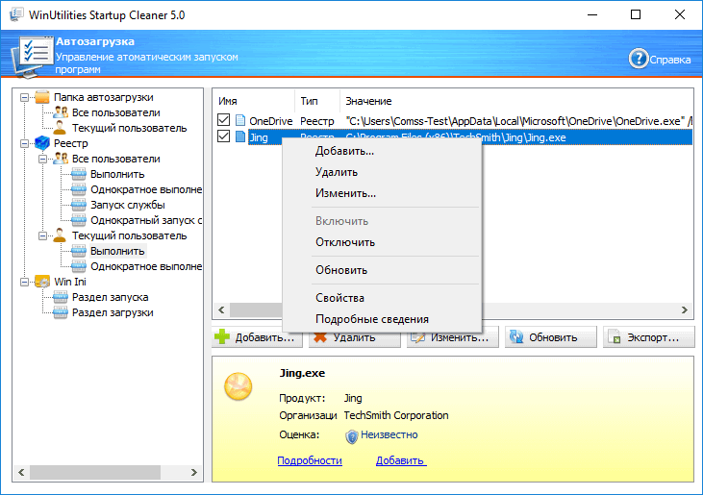Click the Раздел загрузки registry icon
This screenshot has width=703, height=495.
pyautogui.click(x=61, y=312)
